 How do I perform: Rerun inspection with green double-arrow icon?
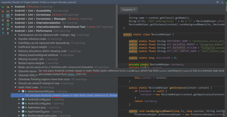(x=3, y=7)
